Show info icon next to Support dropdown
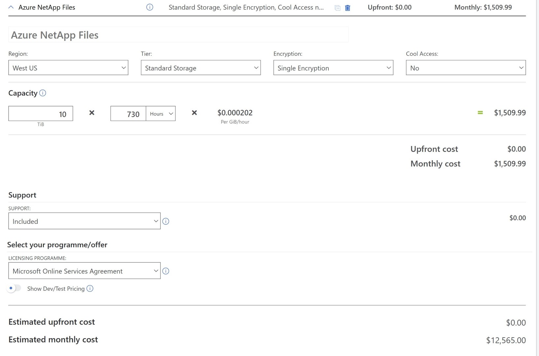The width and height of the screenshot is (539, 356). tap(166, 222)
